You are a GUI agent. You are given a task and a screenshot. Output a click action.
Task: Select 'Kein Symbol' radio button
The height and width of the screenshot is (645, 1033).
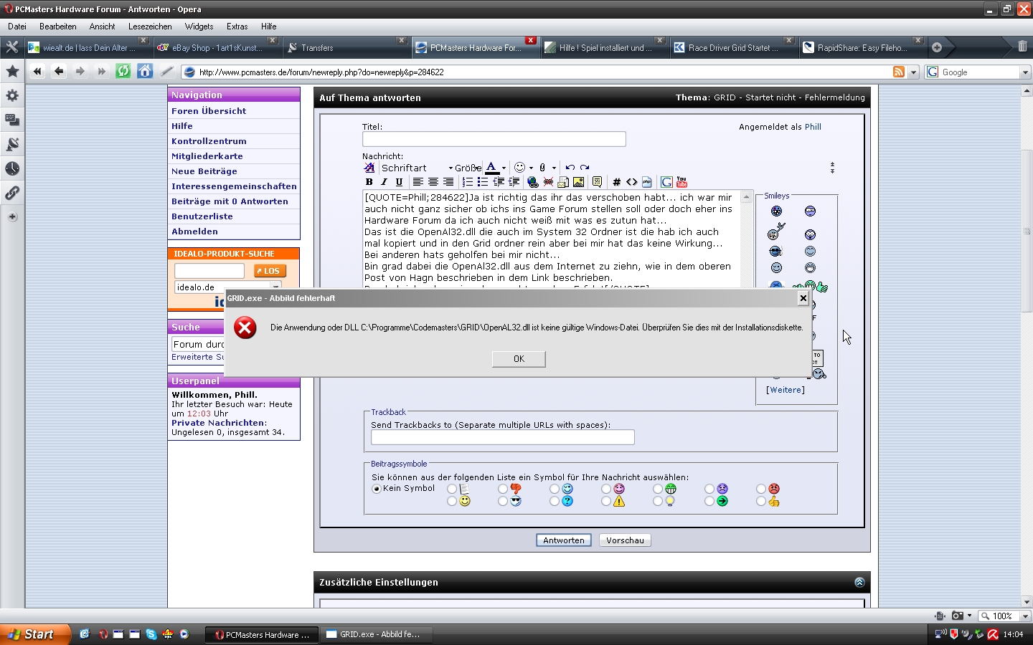(377, 489)
